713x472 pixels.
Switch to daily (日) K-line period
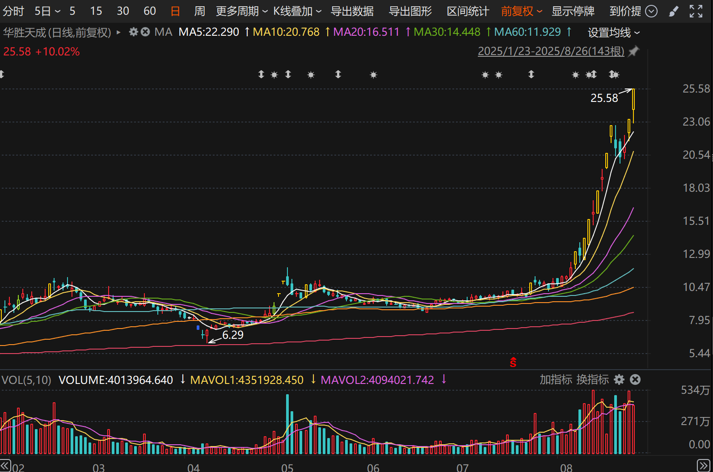point(175,11)
